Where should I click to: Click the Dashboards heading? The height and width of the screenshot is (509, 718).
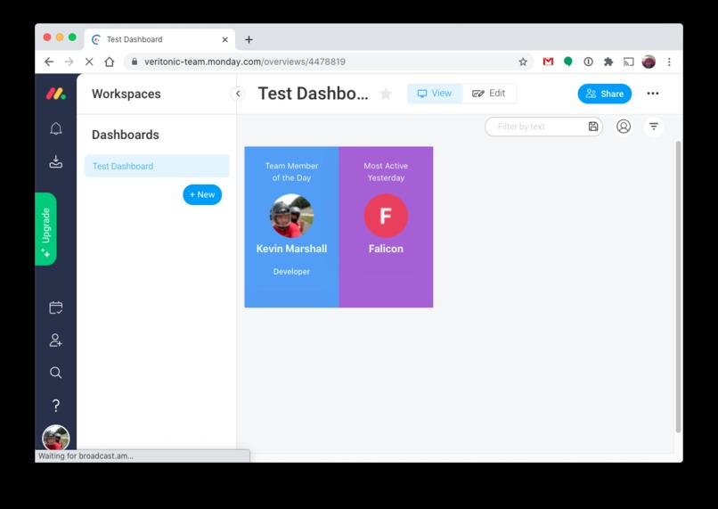click(x=126, y=135)
